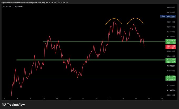Select the 0.299924 green price label
Image resolution: width=179 pixels, height=109 pixels.
(x=171, y=40)
